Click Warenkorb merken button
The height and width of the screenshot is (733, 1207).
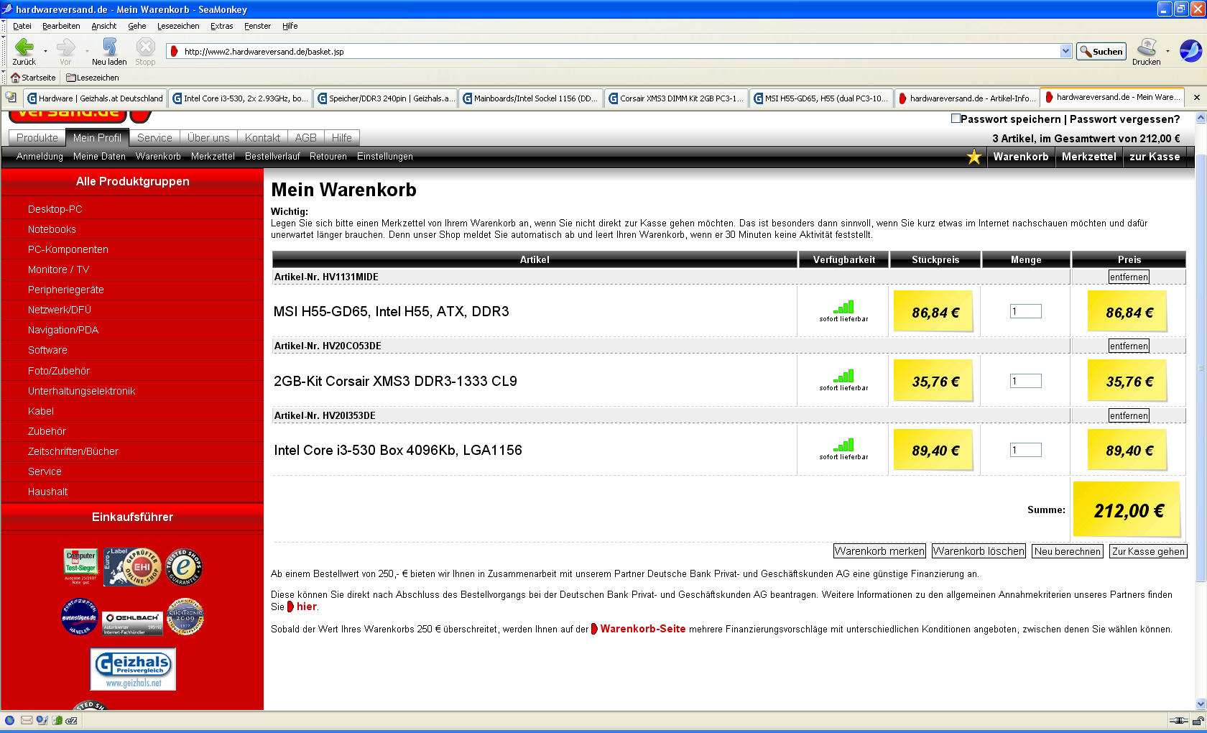pyautogui.click(x=879, y=551)
